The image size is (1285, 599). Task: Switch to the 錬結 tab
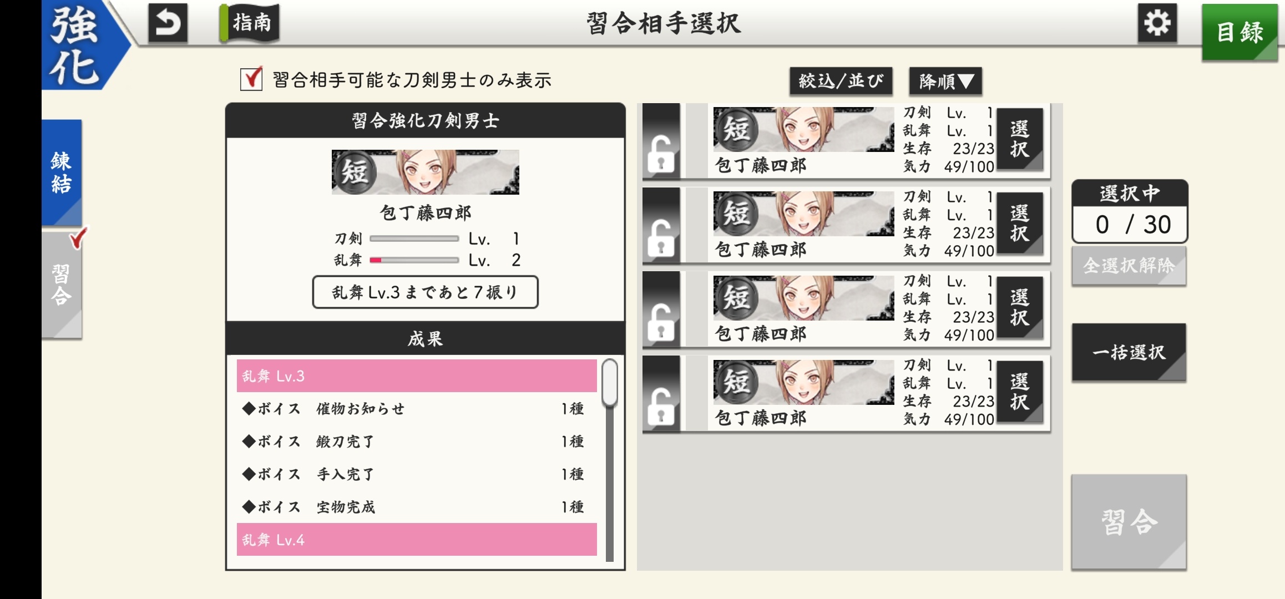pyautogui.click(x=62, y=172)
